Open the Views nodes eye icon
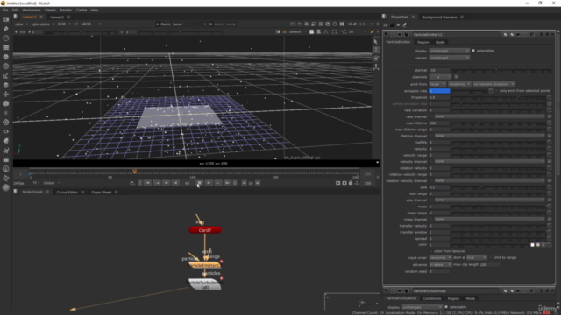This screenshot has height=315, width=561. [6, 131]
